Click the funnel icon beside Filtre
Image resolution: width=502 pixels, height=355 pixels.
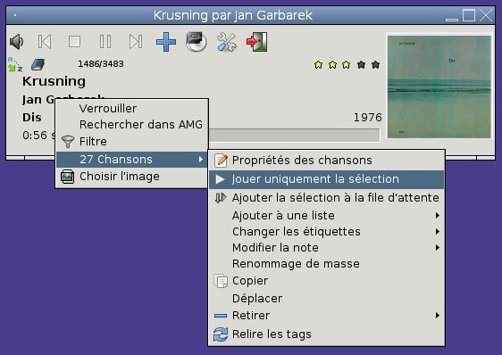(x=68, y=142)
